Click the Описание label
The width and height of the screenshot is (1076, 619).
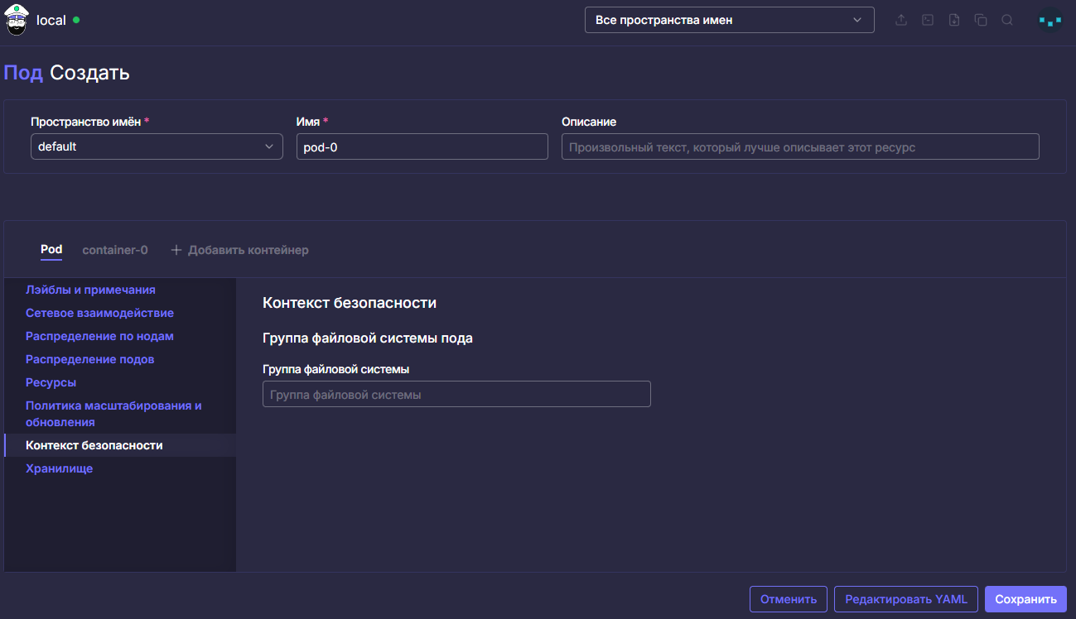pyautogui.click(x=589, y=122)
